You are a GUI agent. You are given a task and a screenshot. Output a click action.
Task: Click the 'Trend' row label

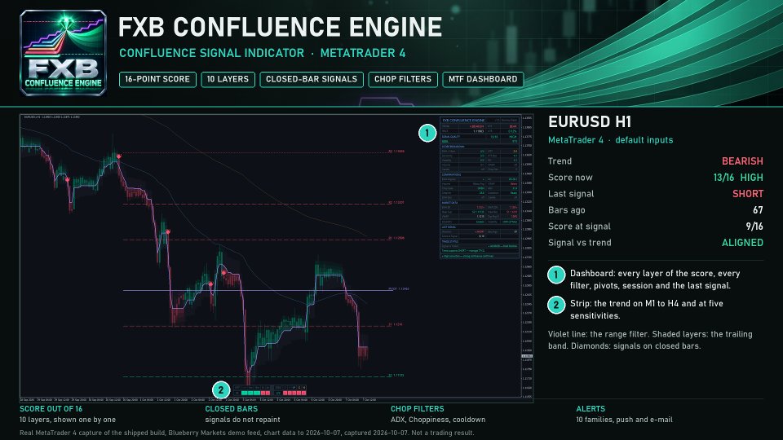pyautogui.click(x=560, y=161)
